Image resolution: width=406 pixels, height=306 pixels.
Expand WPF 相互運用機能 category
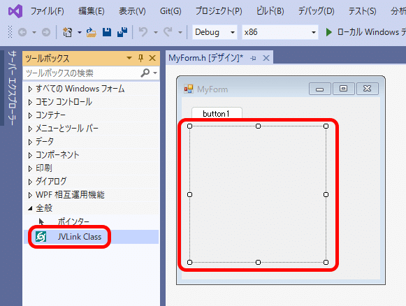pyautogui.click(x=30, y=195)
